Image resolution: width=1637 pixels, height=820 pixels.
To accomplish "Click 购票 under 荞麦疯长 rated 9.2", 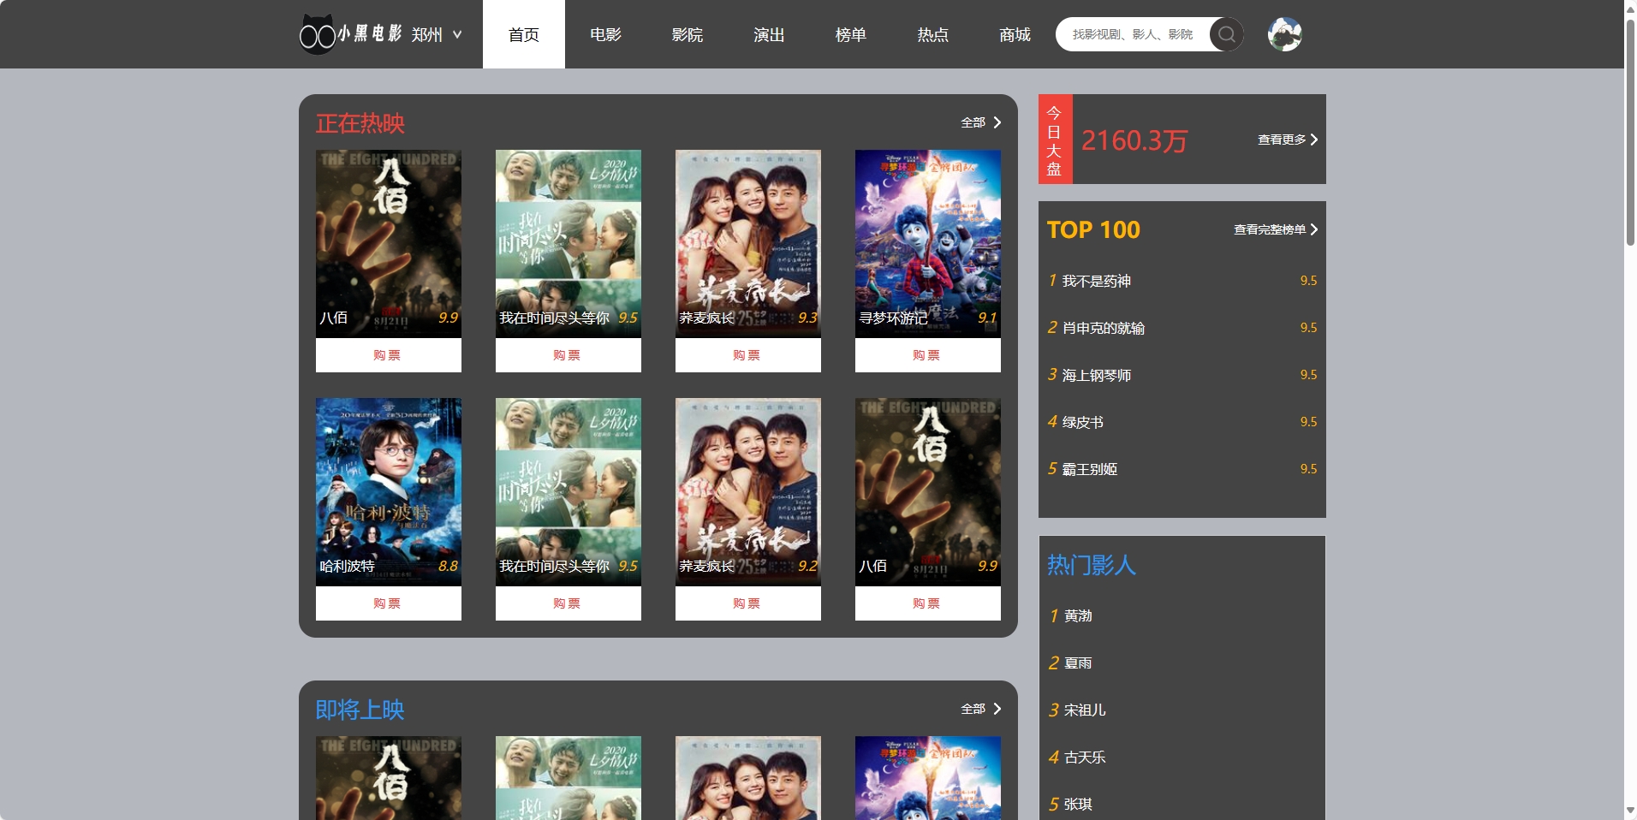I will (x=748, y=603).
